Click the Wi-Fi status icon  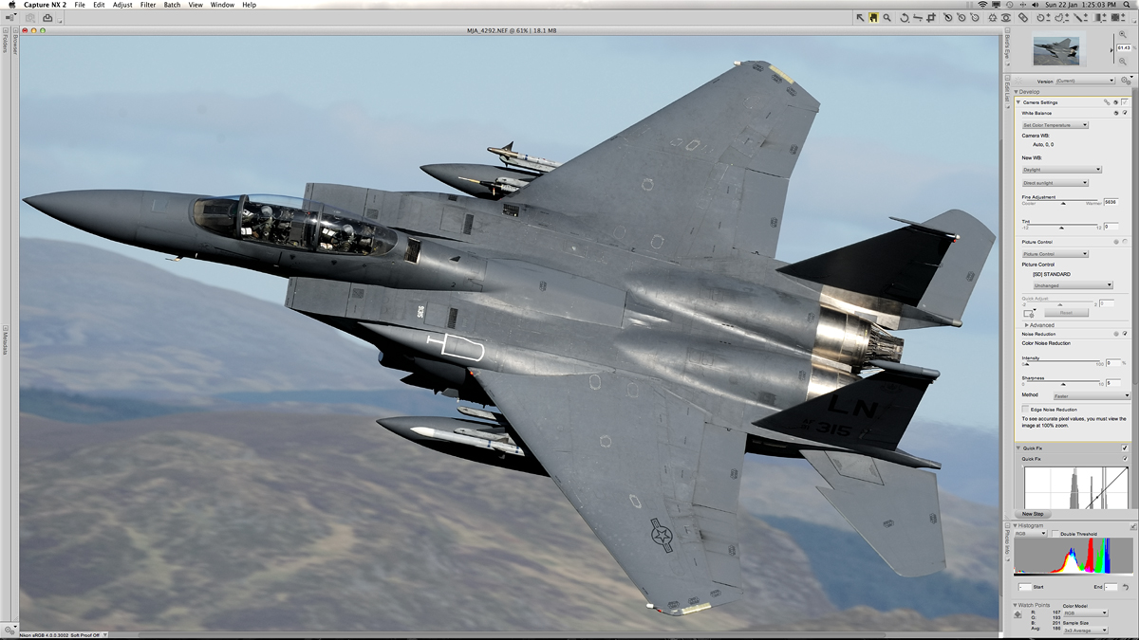click(x=983, y=5)
